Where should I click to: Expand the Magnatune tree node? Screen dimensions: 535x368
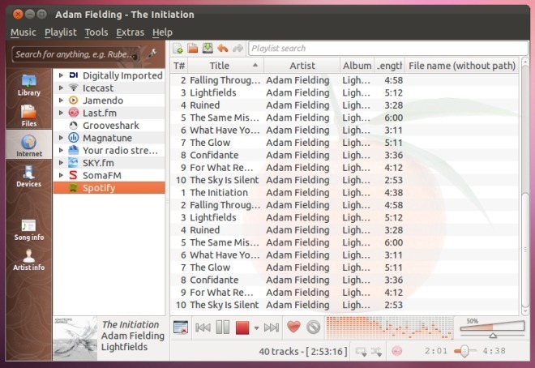(x=61, y=138)
